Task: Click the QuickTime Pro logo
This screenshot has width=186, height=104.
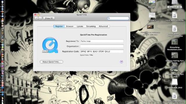Action: [50, 45]
